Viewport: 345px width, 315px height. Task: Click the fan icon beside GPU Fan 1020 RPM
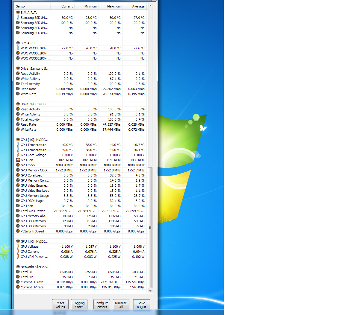(18, 160)
